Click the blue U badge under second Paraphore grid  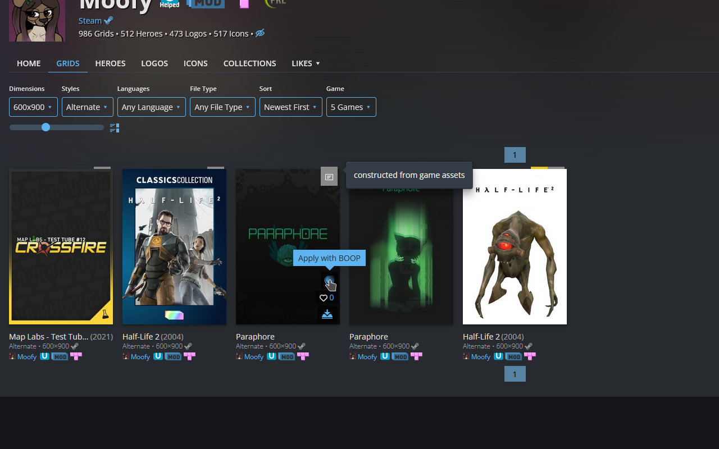pos(385,356)
